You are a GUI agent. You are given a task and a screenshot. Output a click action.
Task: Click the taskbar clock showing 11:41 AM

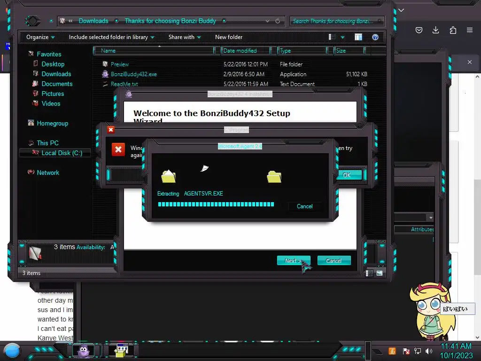pos(456,351)
